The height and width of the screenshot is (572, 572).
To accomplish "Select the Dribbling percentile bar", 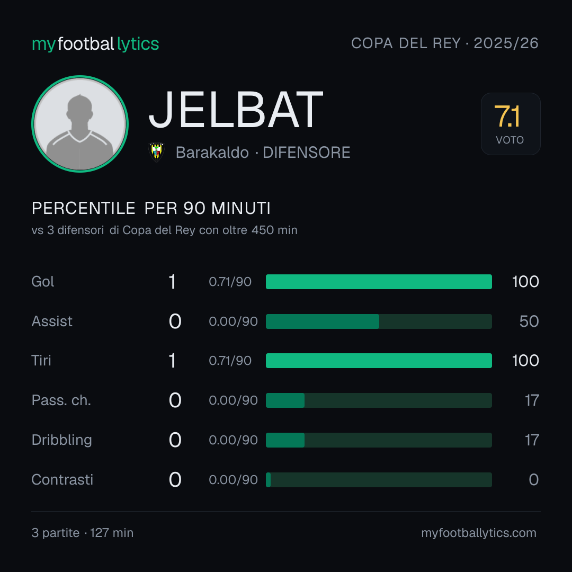I will point(379,440).
